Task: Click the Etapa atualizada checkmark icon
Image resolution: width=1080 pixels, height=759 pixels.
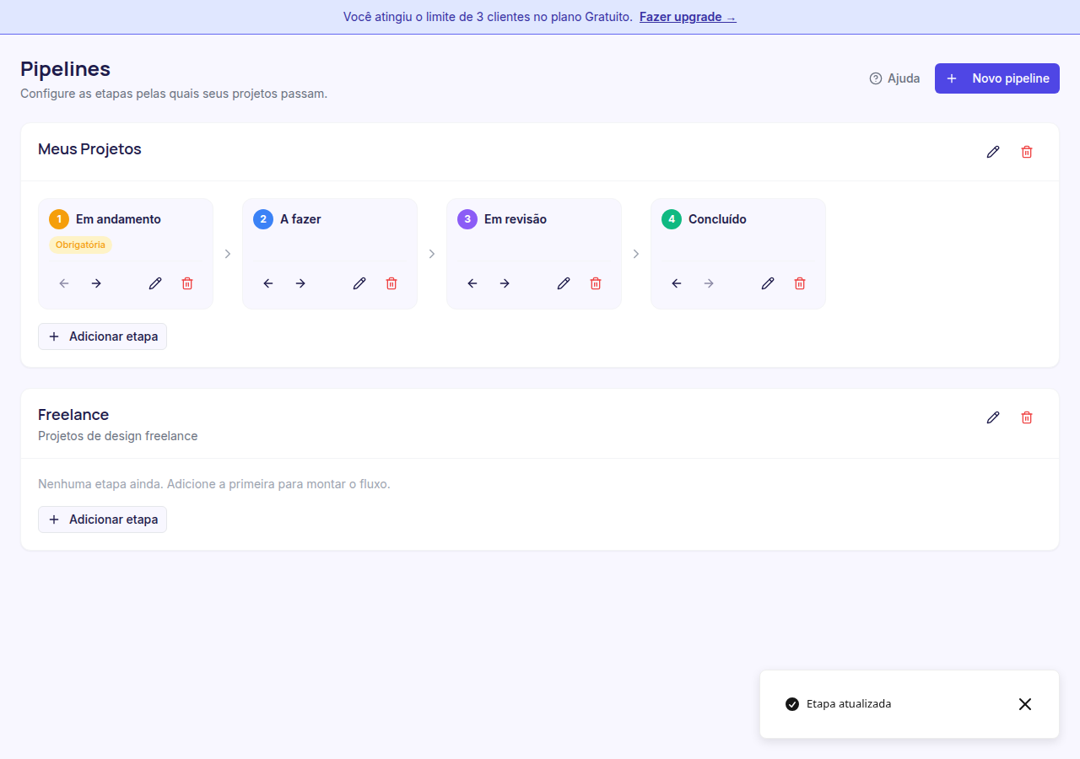Action: 792,704
